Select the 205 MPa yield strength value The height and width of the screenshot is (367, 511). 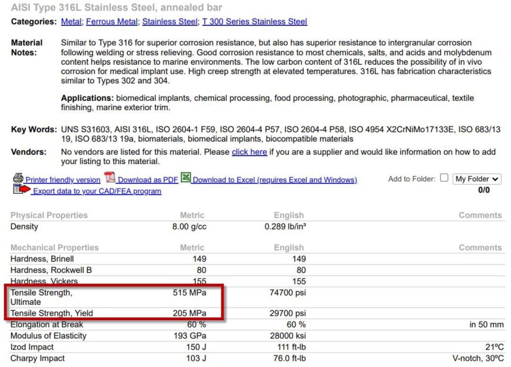tap(189, 313)
